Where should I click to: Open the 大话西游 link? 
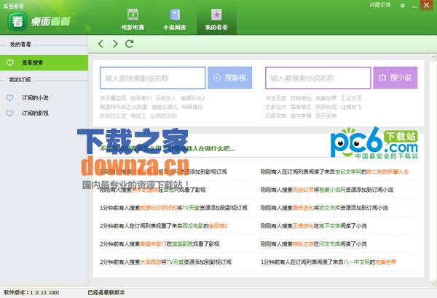tap(151, 262)
